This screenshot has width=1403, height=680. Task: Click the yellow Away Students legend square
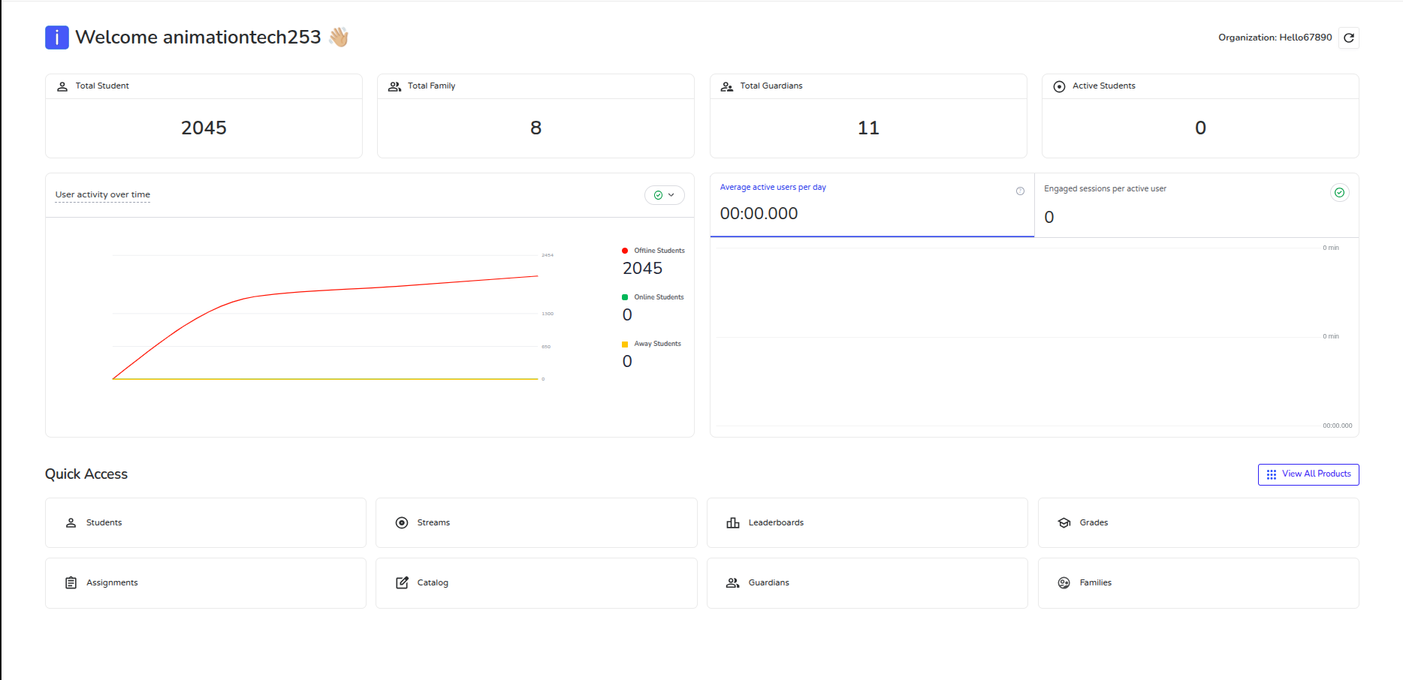[625, 345]
